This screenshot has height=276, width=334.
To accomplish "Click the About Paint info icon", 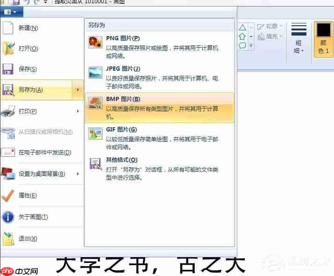I will (8, 217).
